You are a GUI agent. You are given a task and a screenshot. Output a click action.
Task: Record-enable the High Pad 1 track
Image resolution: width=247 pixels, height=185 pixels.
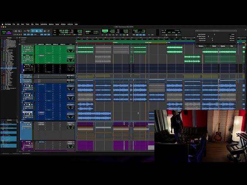[24, 104]
